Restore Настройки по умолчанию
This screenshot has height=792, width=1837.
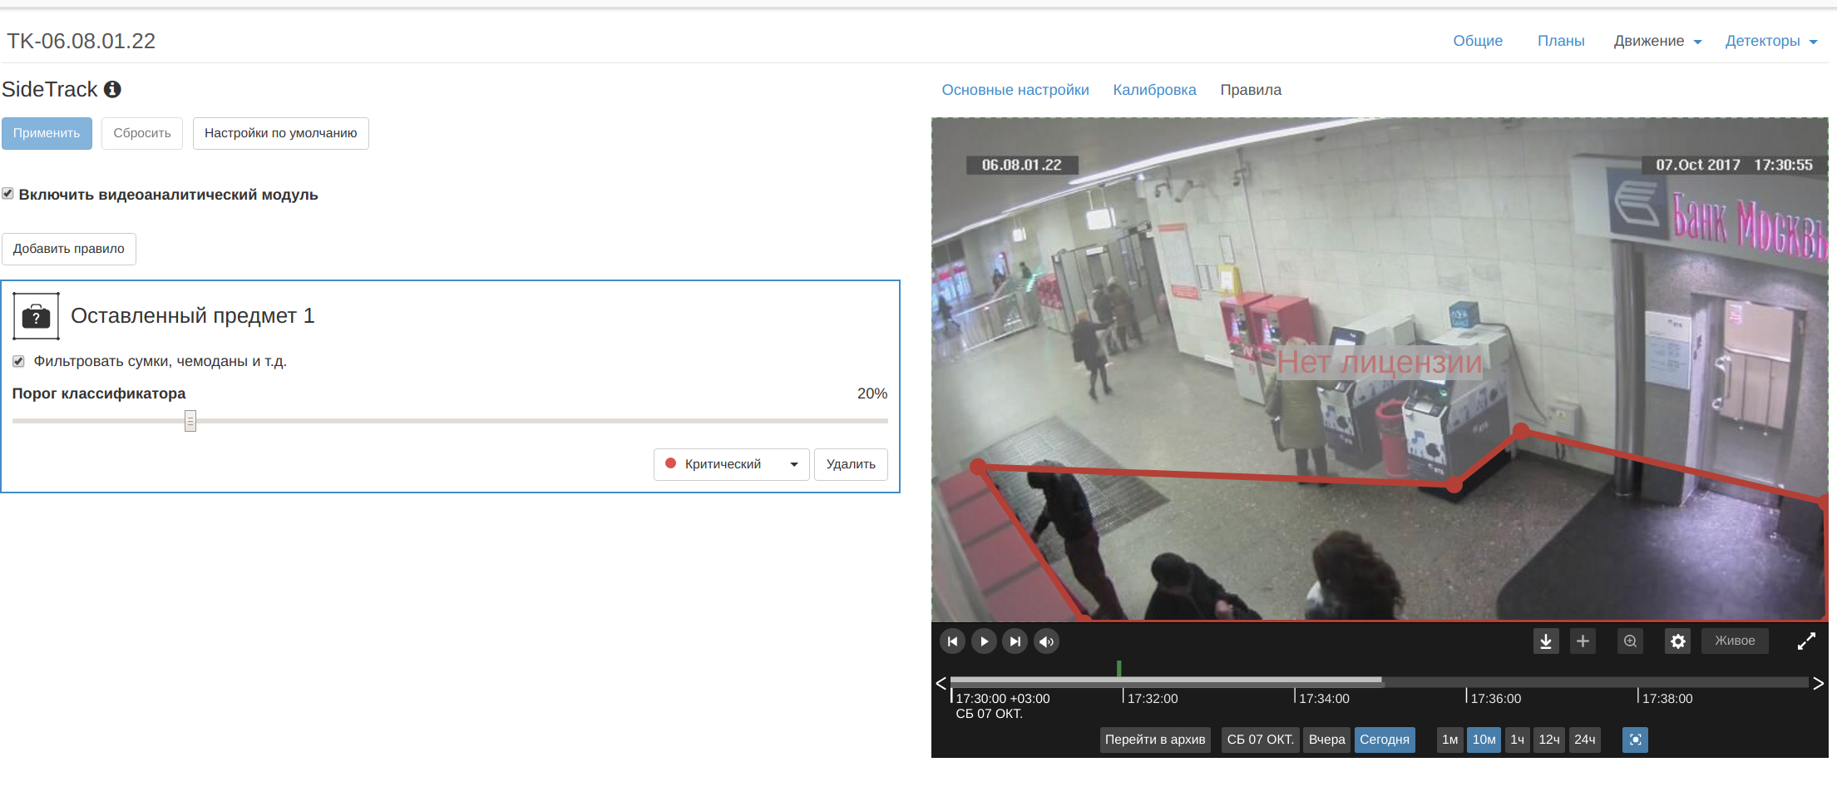tap(281, 133)
